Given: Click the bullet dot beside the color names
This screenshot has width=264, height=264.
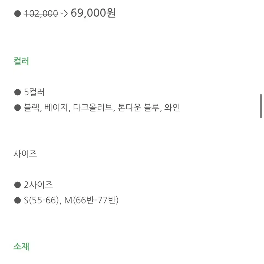Looking at the screenshot, I should coord(18,108).
